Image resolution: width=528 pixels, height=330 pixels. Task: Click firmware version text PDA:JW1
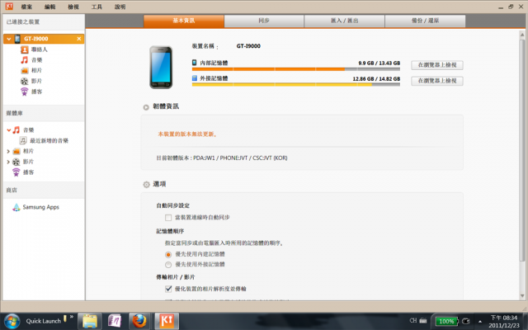[222, 158]
